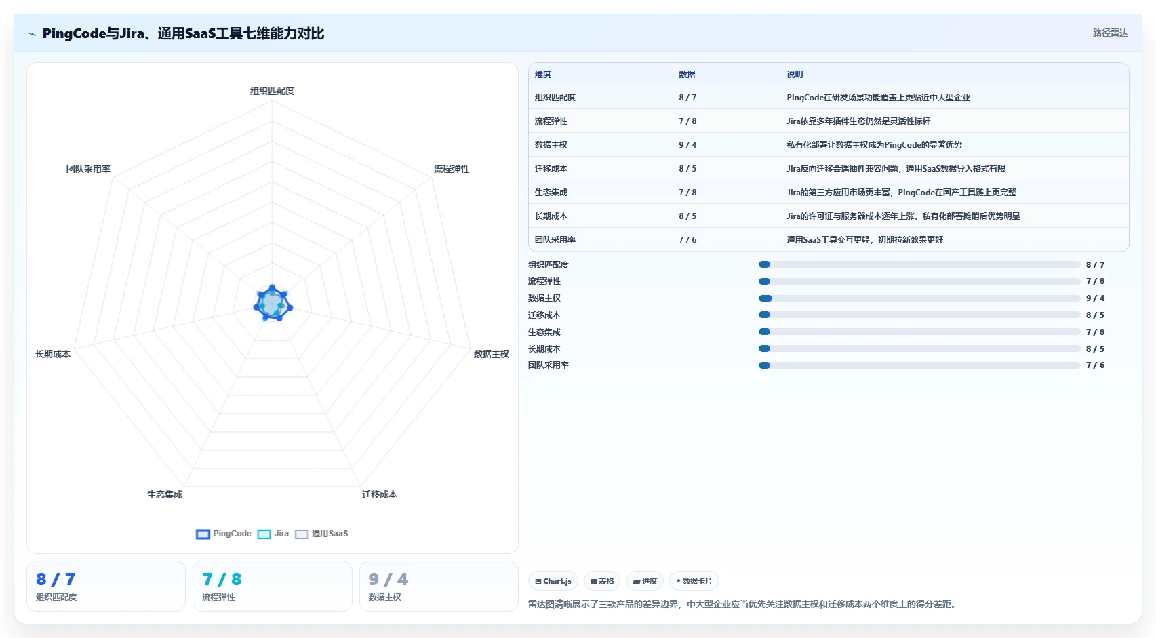Image resolution: width=1156 pixels, height=638 pixels.
Task: Click the radar axis label 团队采用率
Action: (88, 169)
